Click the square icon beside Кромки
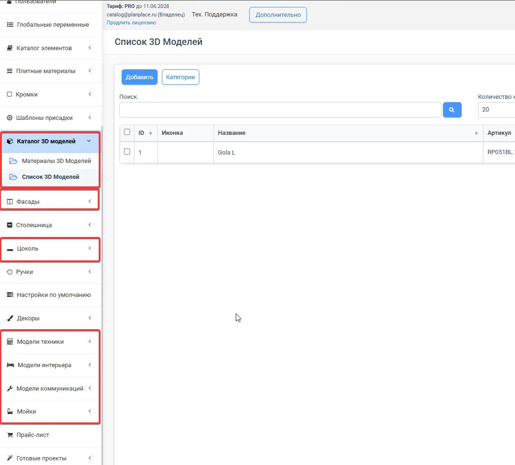This screenshot has height=465, width=515. click(x=9, y=95)
